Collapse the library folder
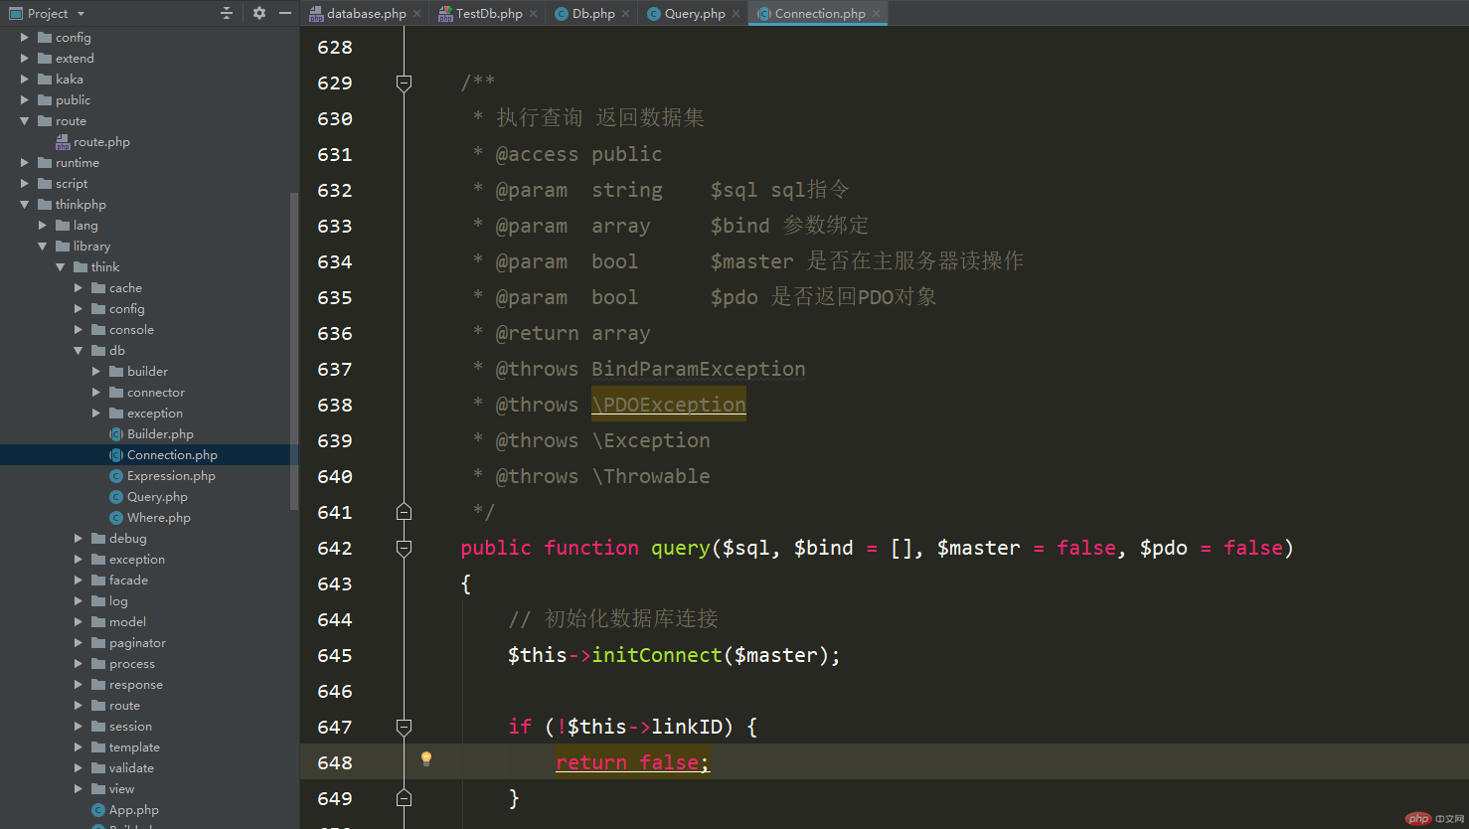1469x829 pixels. 43,246
